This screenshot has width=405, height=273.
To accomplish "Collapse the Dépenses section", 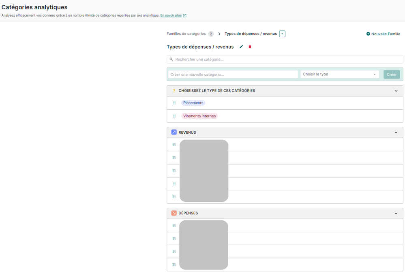I will click(x=396, y=213).
